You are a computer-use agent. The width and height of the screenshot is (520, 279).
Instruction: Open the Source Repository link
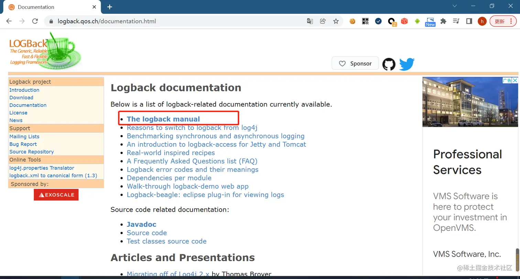click(x=32, y=152)
